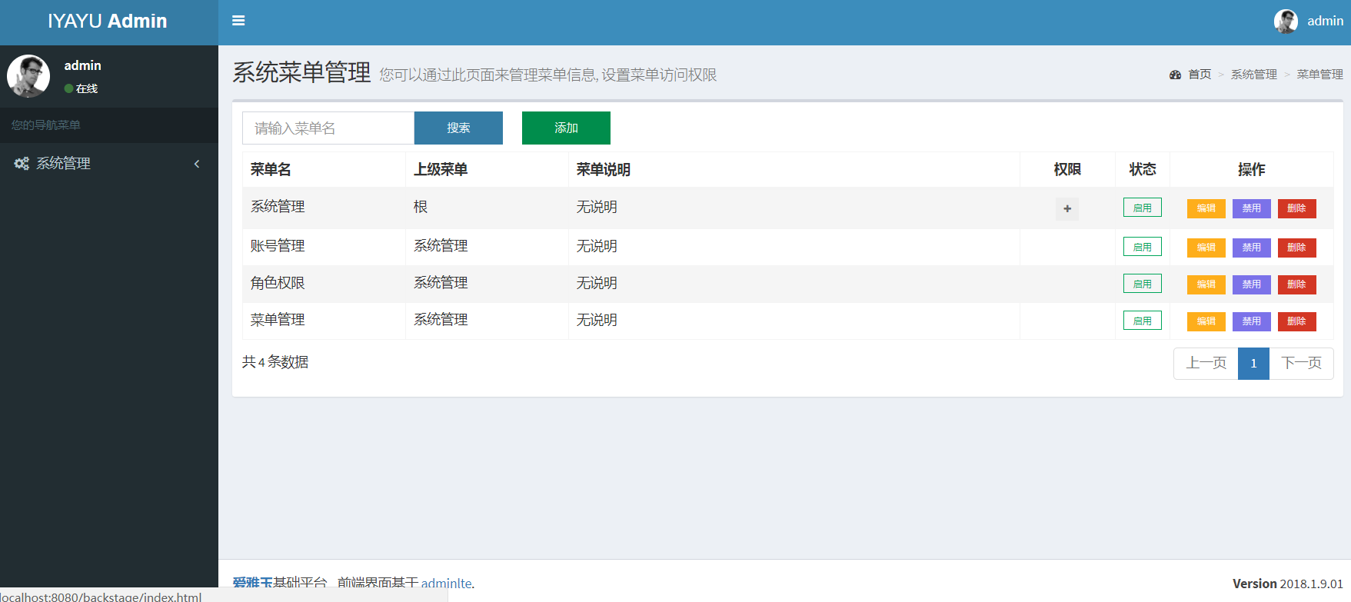Click the 状态 column header
Screen dimensions: 1351x602
(1143, 169)
